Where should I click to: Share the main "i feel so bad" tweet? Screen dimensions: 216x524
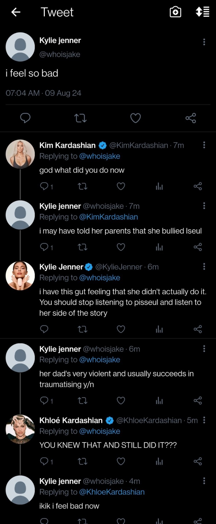coord(191,118)
